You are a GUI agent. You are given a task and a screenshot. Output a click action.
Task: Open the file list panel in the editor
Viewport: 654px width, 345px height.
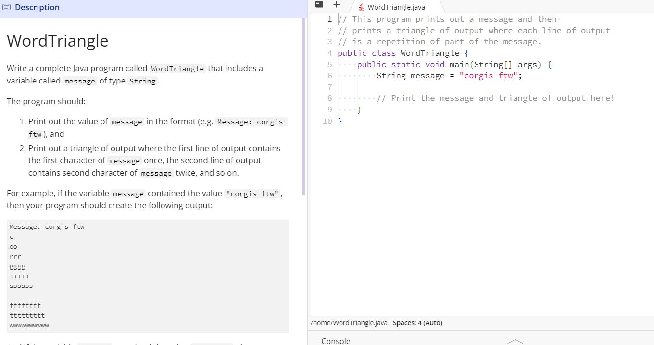click(x=319, y=4)
